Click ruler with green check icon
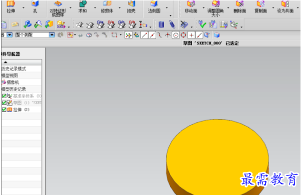This screenshot has height=195, width=302. (x=38, y=24)
